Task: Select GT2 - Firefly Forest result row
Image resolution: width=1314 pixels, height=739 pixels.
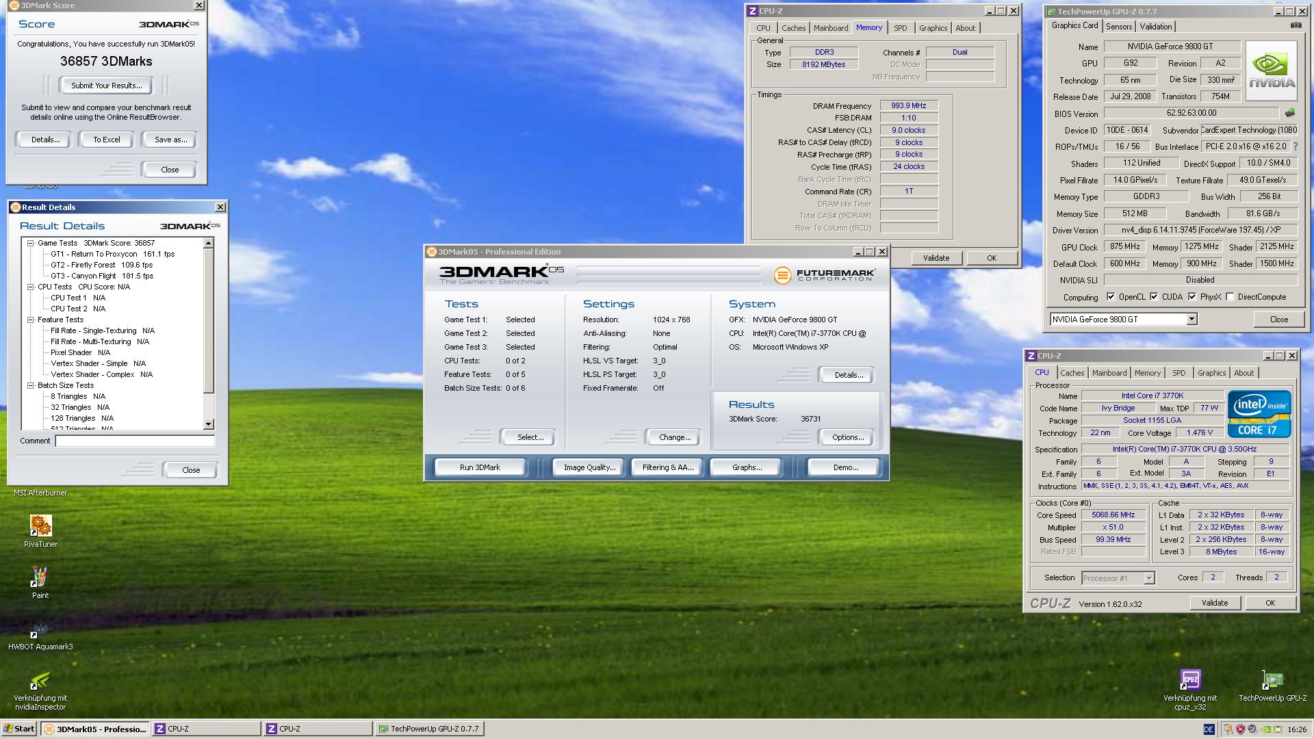Action: [101, 265]
